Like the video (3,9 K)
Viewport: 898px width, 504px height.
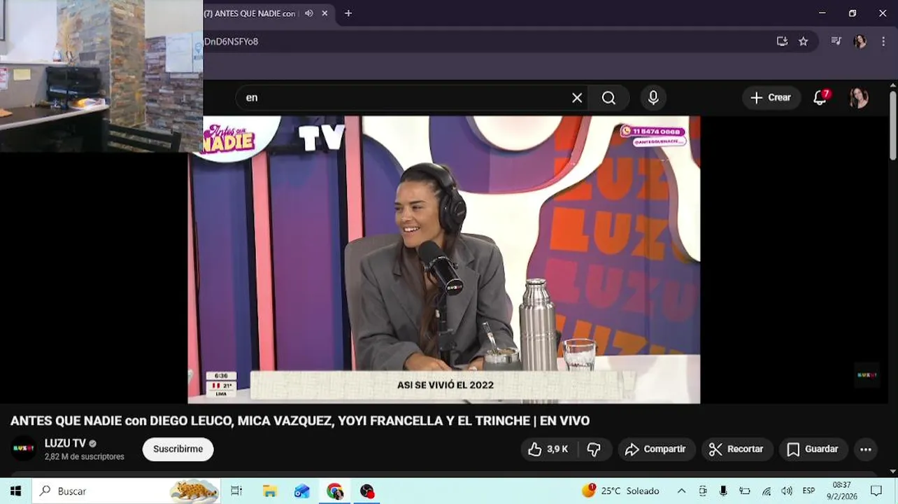coord(549,449)
